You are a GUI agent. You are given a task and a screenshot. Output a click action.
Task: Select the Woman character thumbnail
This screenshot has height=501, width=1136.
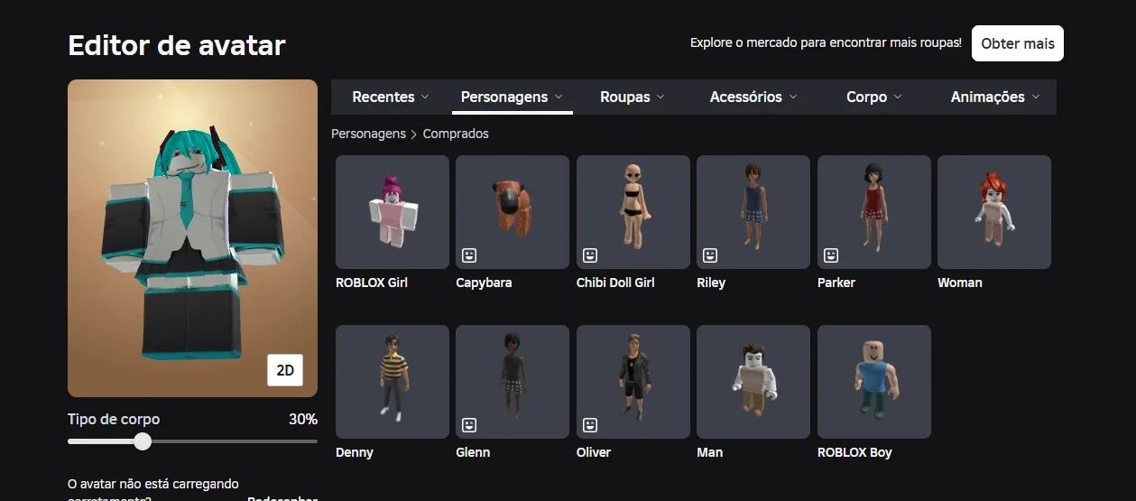click(x=994, y=212)
